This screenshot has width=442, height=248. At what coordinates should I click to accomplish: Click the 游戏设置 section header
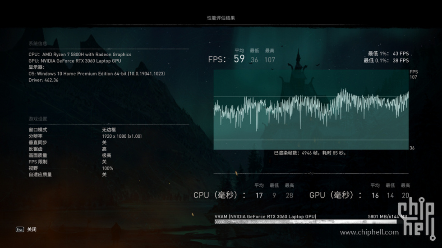click(x=38, y=119)
